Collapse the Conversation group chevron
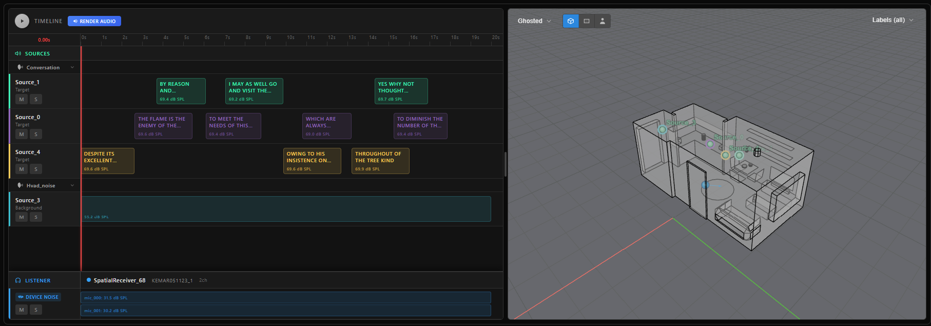Viewport: 931px width, 326px height. click(72, 67)
